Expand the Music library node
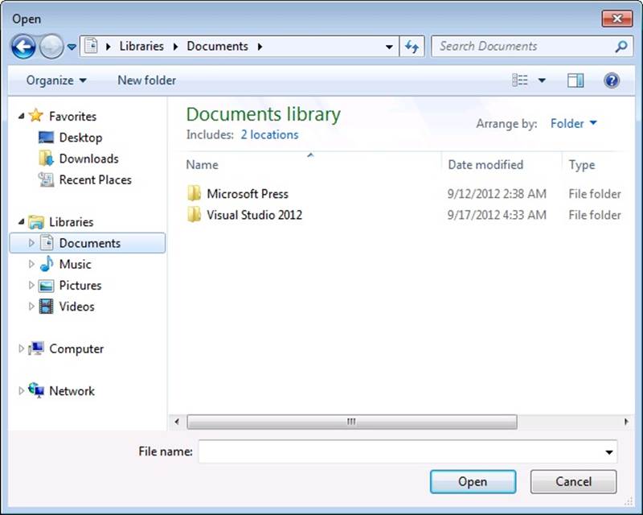Screen dimensions: 643x515 [31, 264]
